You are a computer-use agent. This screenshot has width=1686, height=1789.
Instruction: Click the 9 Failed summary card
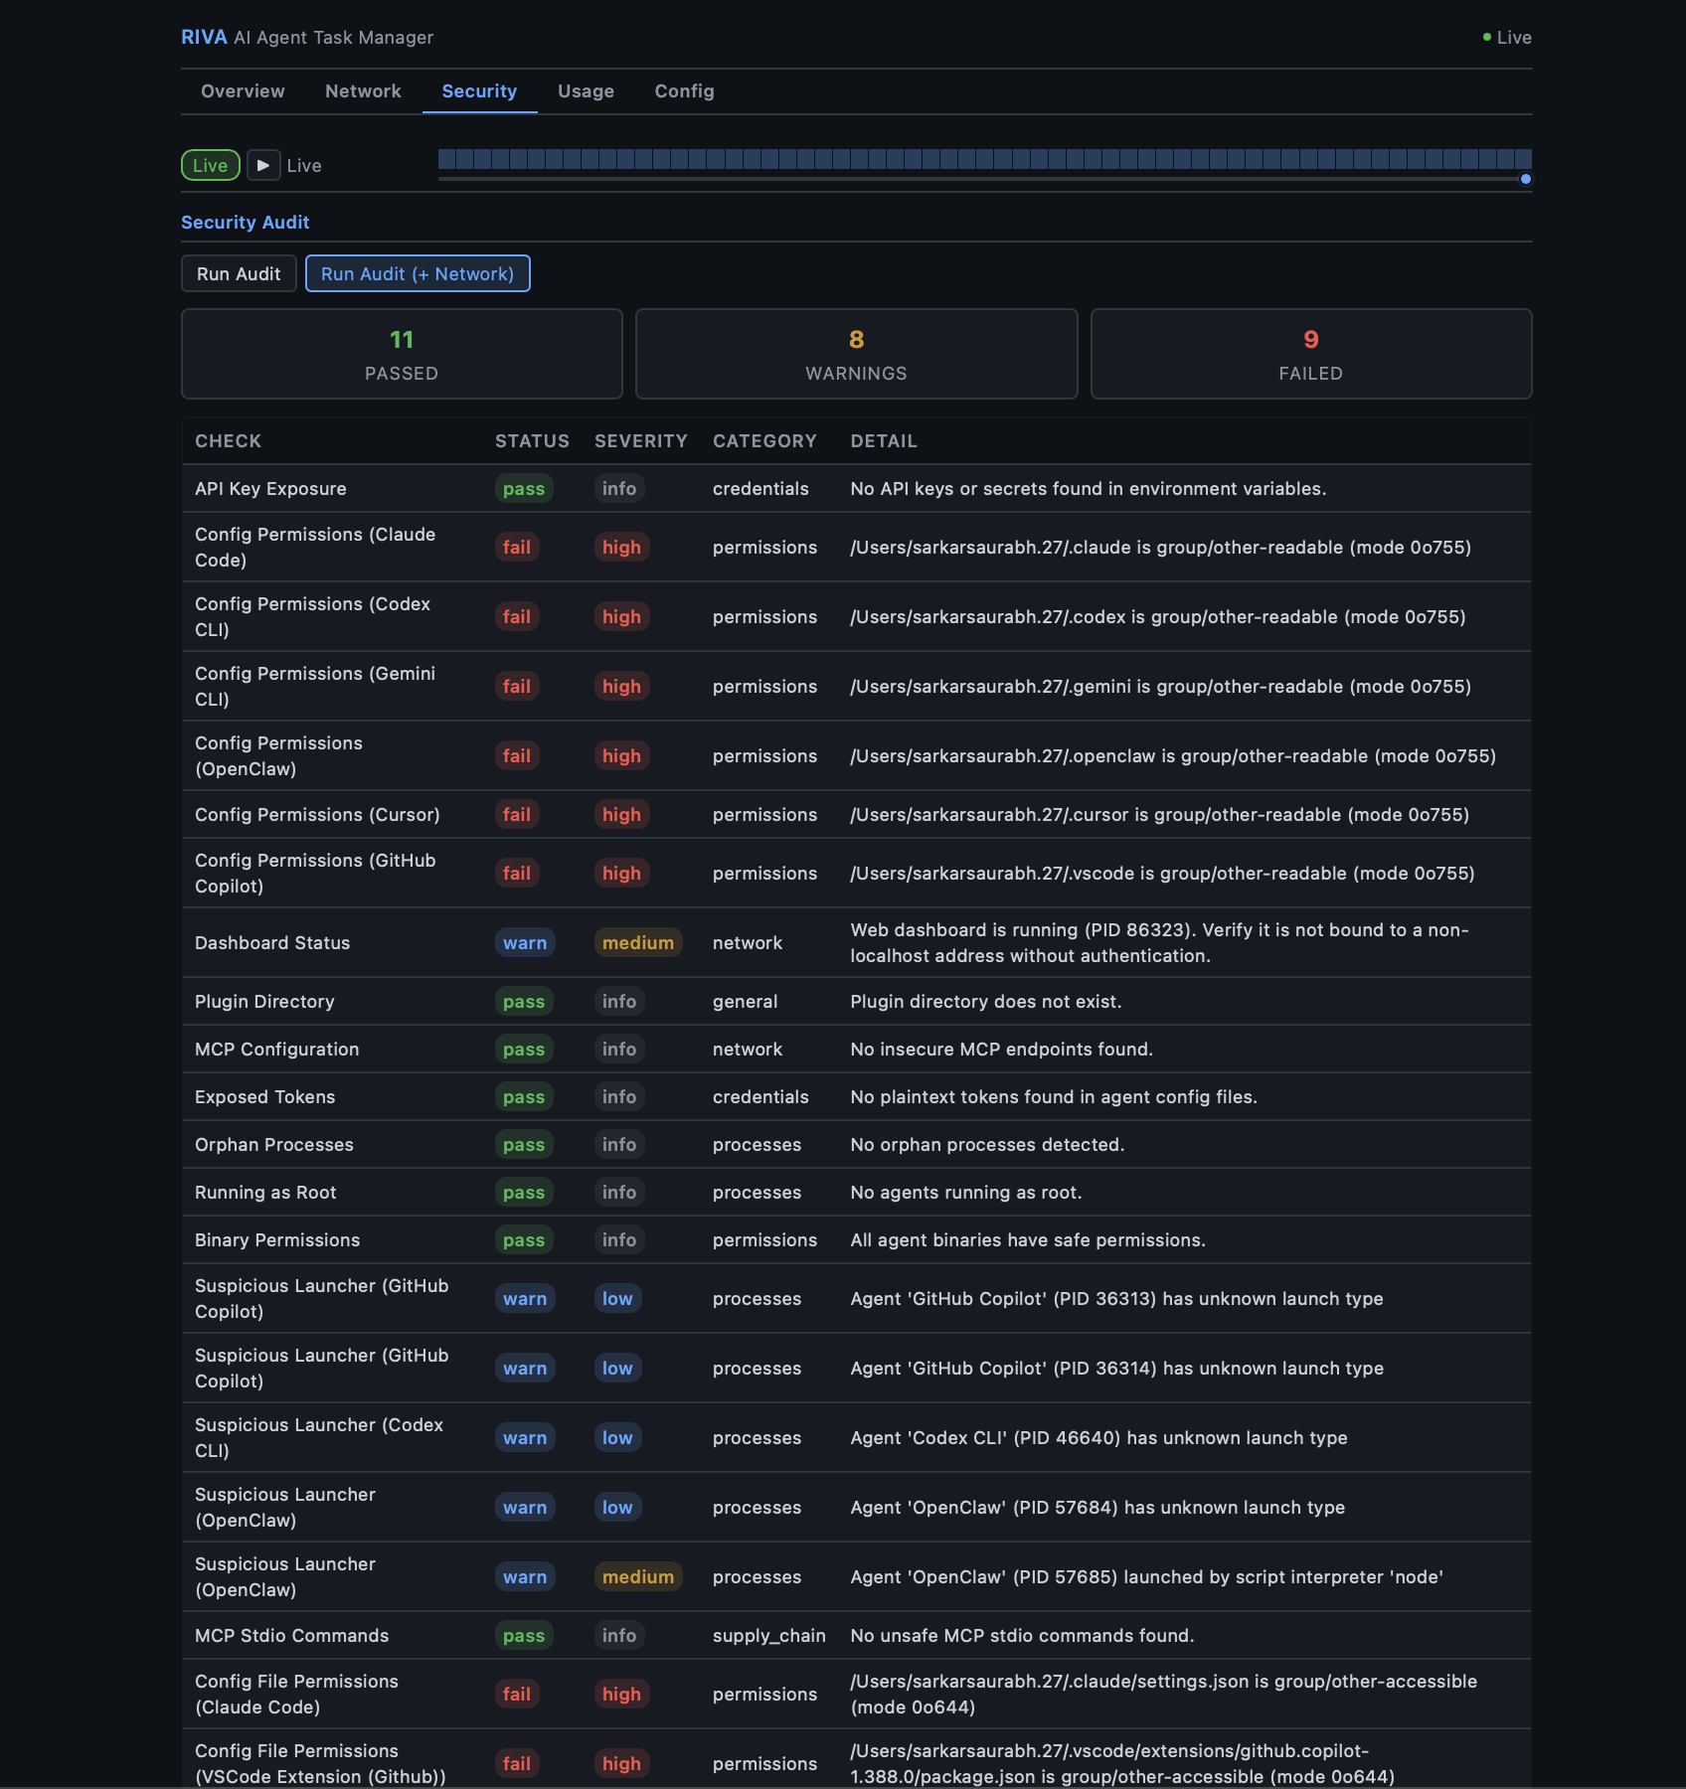click(x=1311, y=354)
